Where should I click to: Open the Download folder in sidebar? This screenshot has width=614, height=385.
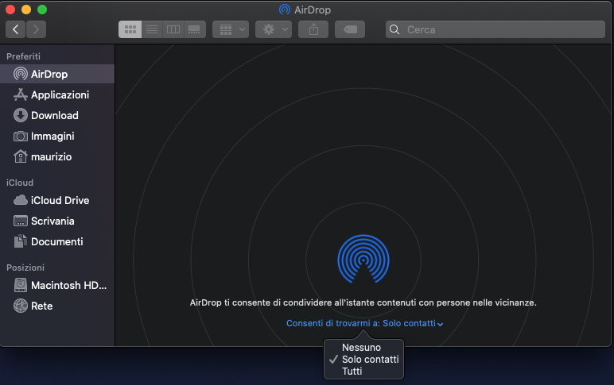pos(57,115)
